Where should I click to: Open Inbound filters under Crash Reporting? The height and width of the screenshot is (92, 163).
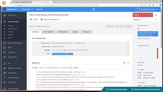(x=13, y=29)
